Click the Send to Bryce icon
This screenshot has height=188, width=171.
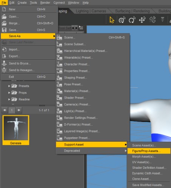coord(4,63)
